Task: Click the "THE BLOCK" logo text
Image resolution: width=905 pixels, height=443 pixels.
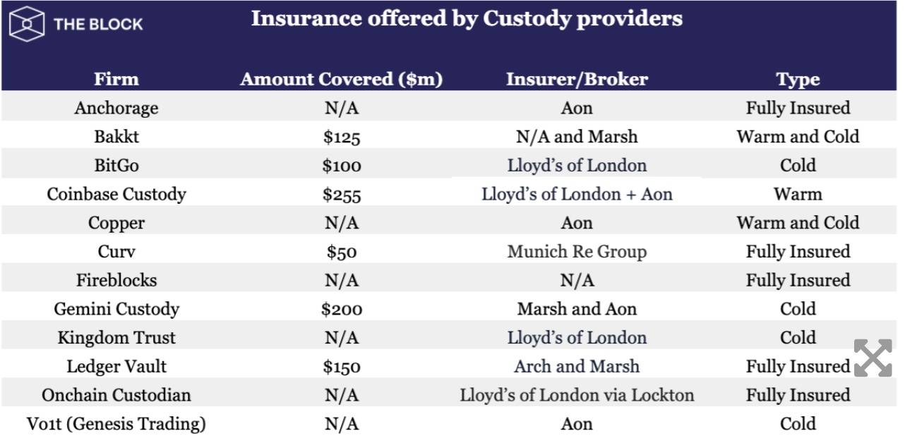Action: coord(98,24)
